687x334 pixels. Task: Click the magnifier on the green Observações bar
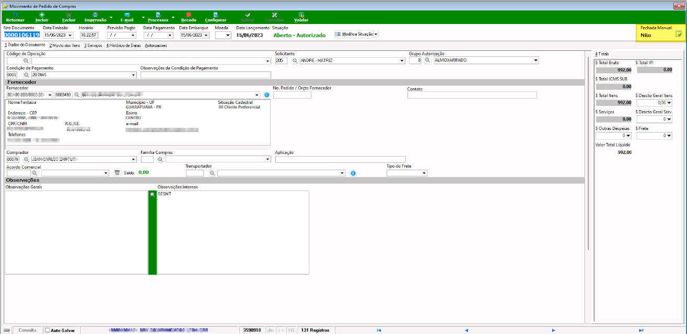153,194
